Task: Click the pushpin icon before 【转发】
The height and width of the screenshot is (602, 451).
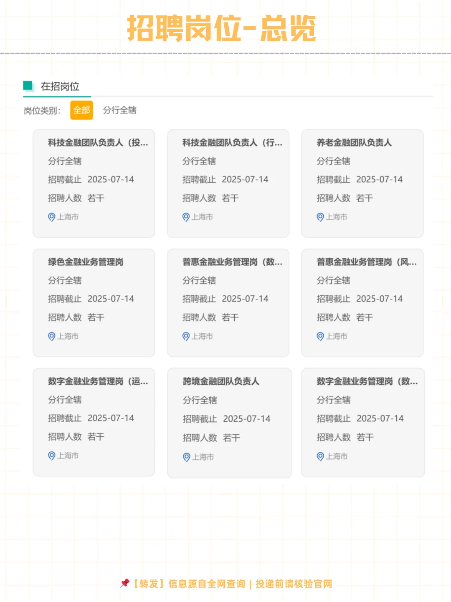Action: coord(124,583)
